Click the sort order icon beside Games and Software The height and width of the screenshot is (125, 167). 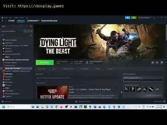point(25,31)
